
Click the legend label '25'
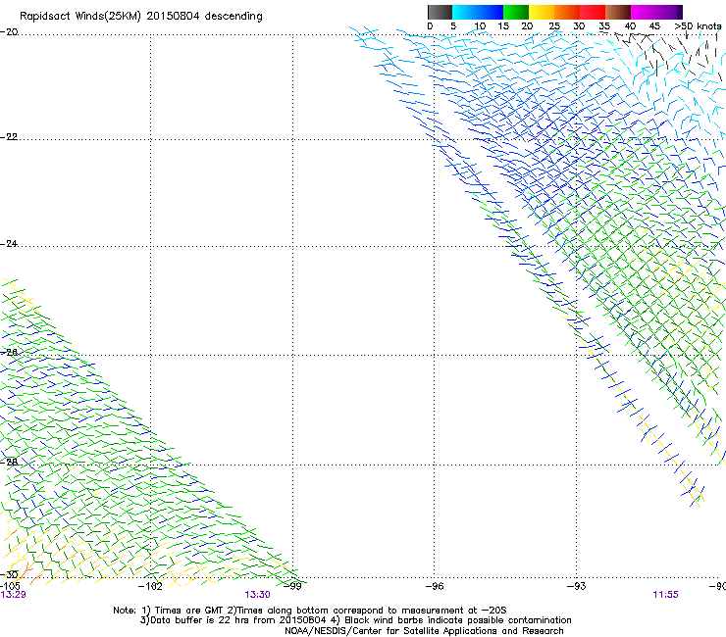click(x=554, y=26)
